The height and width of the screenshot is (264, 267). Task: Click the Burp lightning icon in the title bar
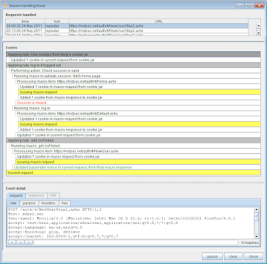coord(5,5)
